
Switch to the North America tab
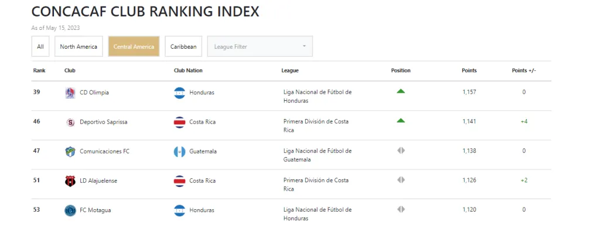[79, 46]
